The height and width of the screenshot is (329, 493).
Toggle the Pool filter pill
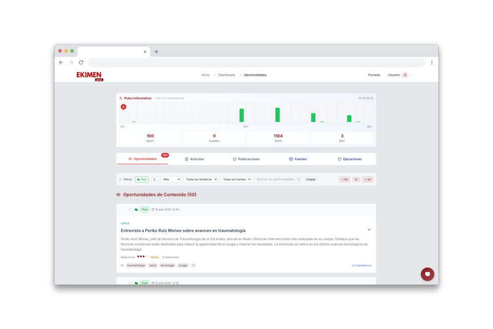click(x=141, y=179)
